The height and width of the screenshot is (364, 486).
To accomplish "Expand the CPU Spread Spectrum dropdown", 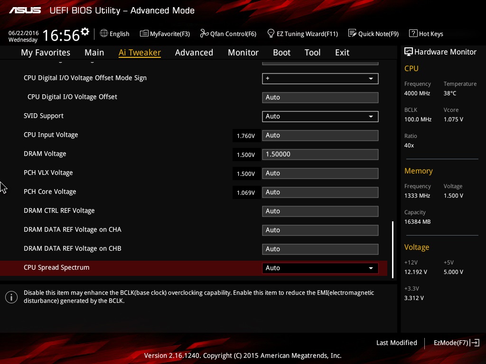I will (x=320, y=268).
